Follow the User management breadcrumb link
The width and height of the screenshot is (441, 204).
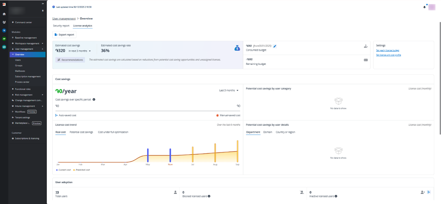point(64,19)
